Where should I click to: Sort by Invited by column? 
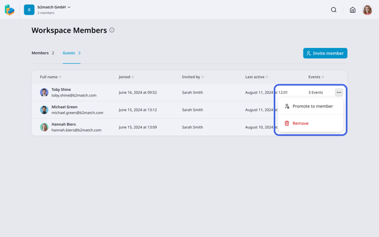point(193,77)
